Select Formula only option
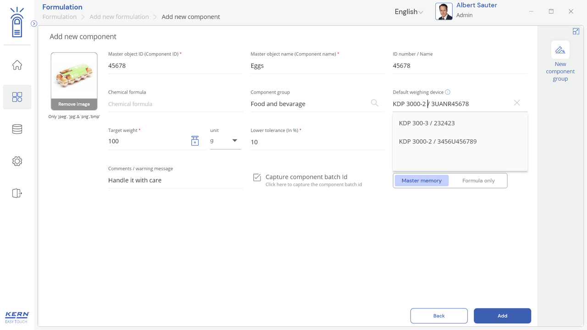Screen dimensions: 587x330 coord(478,181)
